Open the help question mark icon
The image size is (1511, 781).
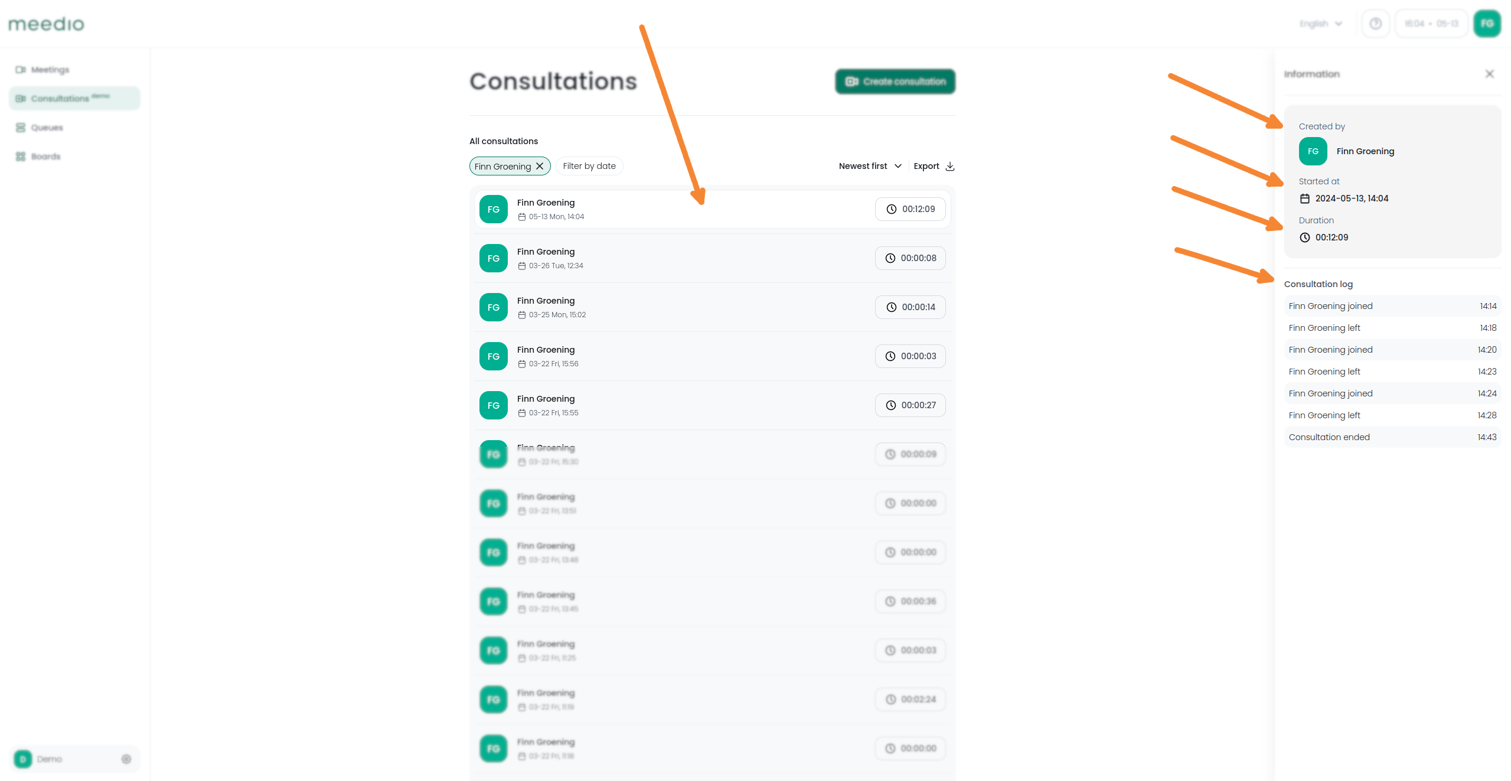coord(1375,24)
